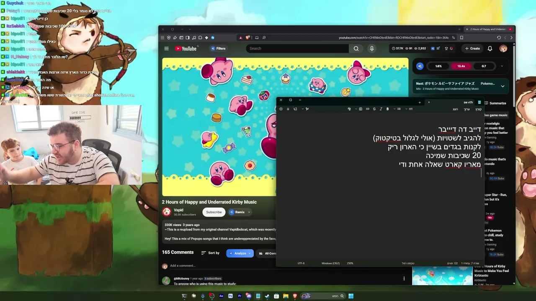Viewport: 536px width, 301px height.
Task: Open Steam from the taskbar
Action: click(267, 296)
